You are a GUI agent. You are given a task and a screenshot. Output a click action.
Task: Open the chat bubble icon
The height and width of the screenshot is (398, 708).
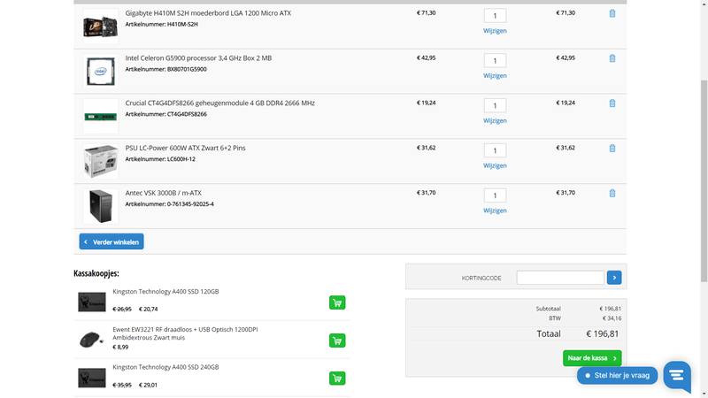tap(677, 375)
